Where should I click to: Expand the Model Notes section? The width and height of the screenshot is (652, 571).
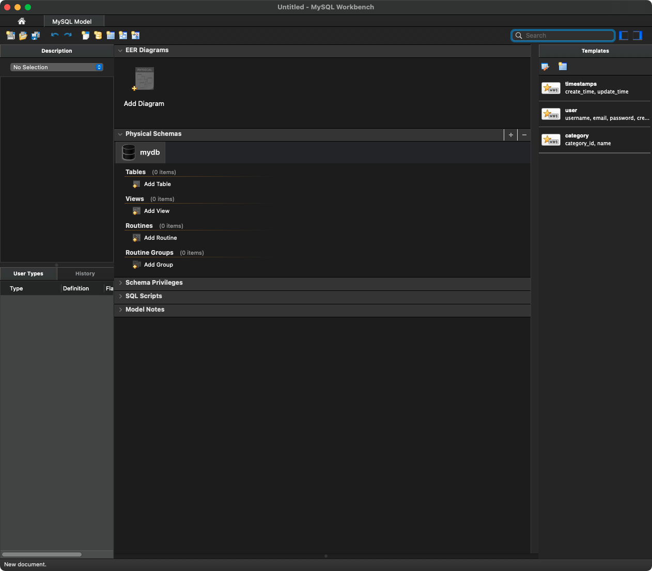120,310
